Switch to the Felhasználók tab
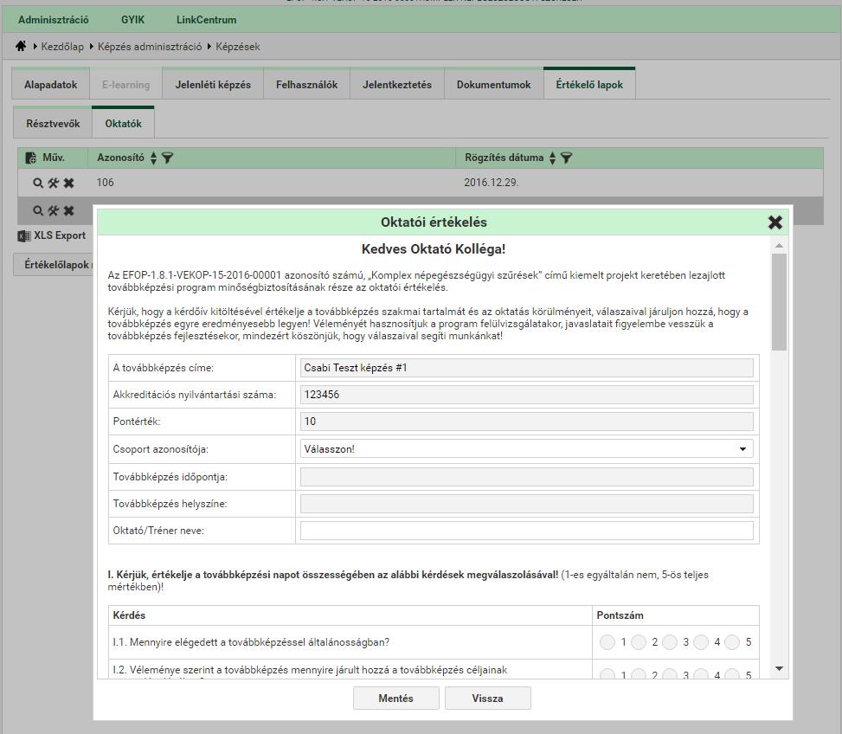842x734 pixels. point(306,84)
